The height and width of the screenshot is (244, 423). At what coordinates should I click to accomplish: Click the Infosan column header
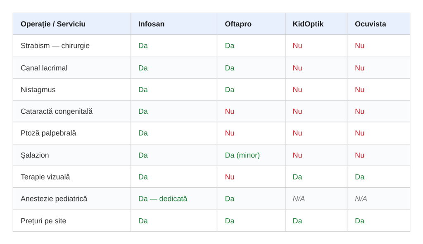151,24
